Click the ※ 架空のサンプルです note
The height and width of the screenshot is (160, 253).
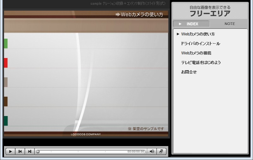(146, 129)
